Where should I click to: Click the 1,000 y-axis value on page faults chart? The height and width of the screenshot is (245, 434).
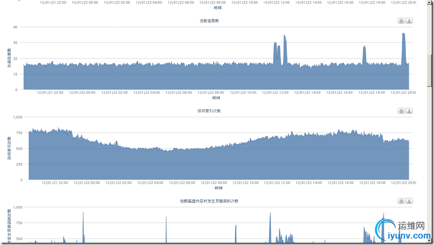tap(18, 207)
